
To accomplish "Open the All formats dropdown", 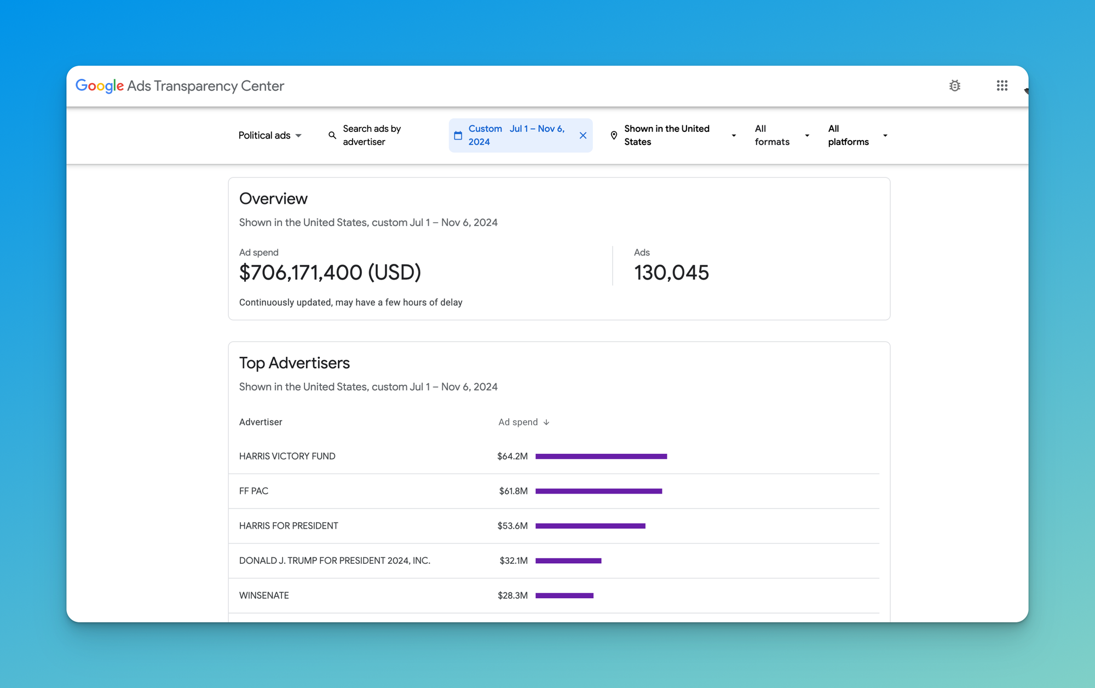I will (x=781, y=135).
